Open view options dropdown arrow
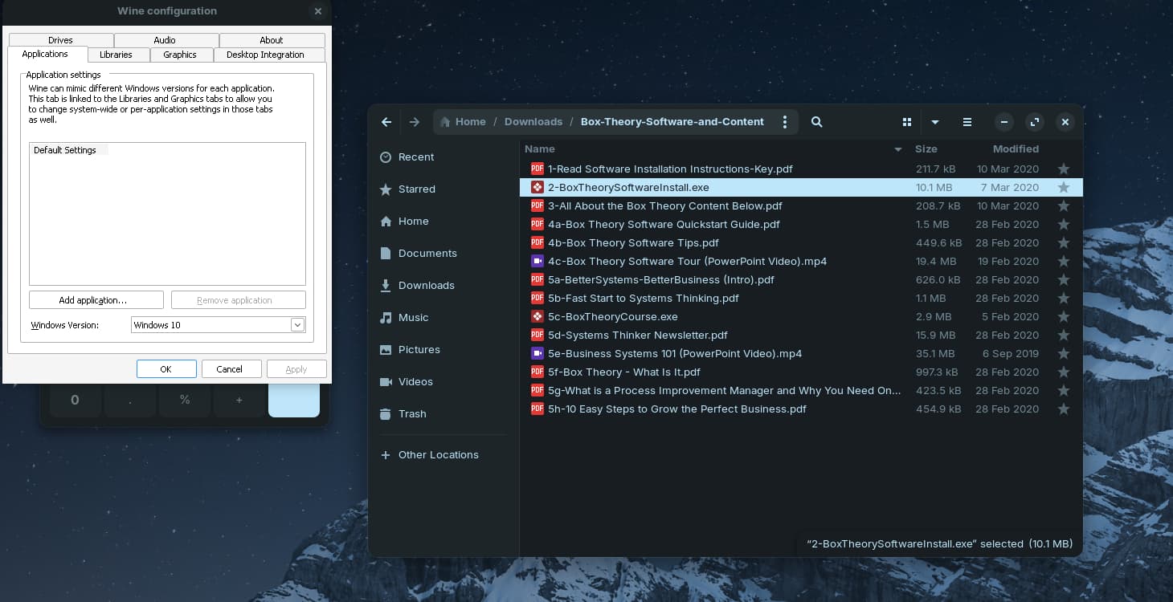1173x602 pixels. point(935,122)
